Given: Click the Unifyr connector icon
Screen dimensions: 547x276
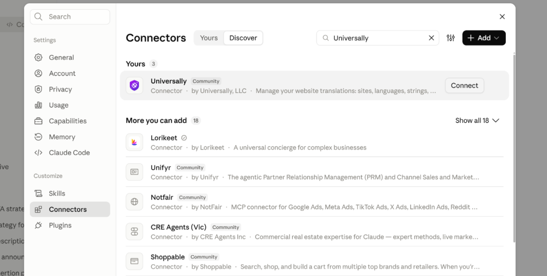Looking at the screenshot, I should coord(134,172).
